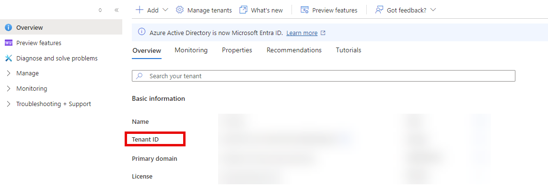Click the Diagnose and solve problems wrench icon

[x=8, y=58]
